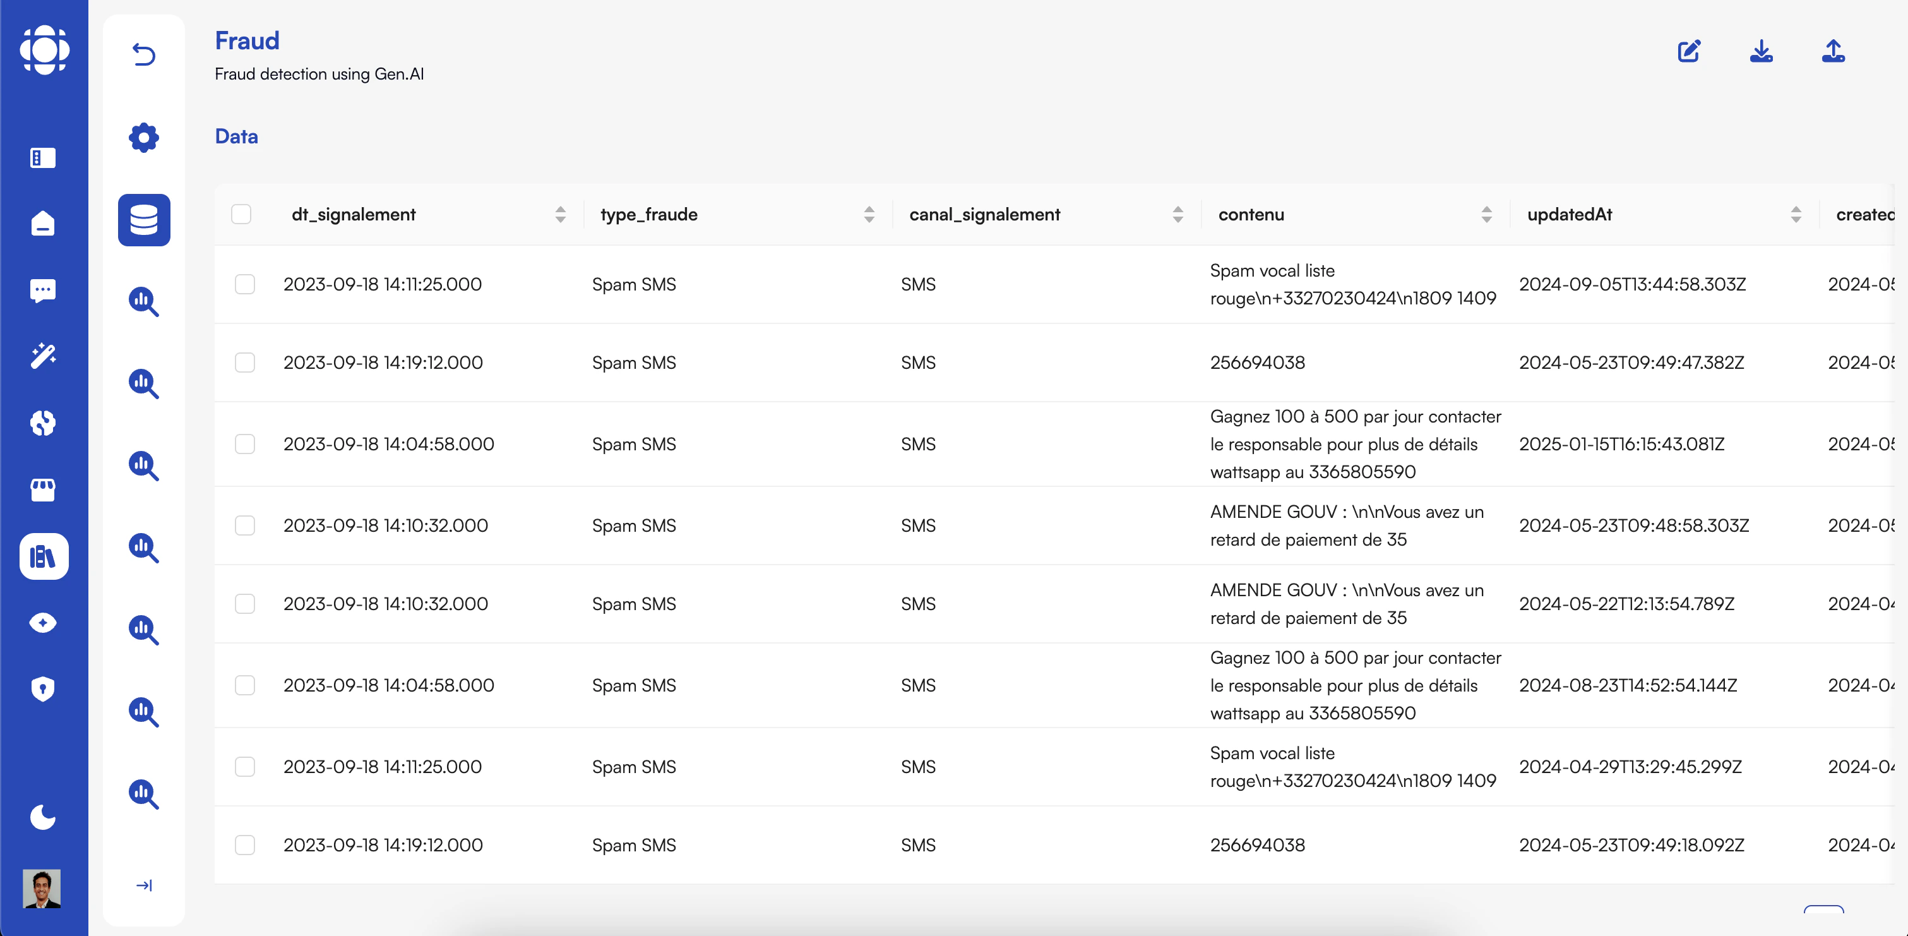Open the chat bubble icon in sidebar
This screenshot has height=936, width=1908.
pos(43,291)
